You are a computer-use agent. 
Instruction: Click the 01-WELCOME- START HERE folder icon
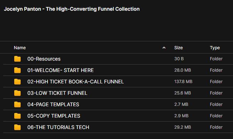17,70
